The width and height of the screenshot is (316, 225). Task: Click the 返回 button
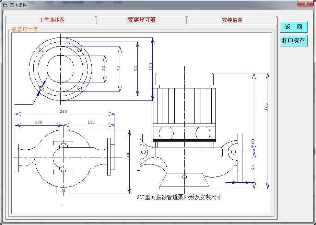pyautogui.click(x=294, y=27)
